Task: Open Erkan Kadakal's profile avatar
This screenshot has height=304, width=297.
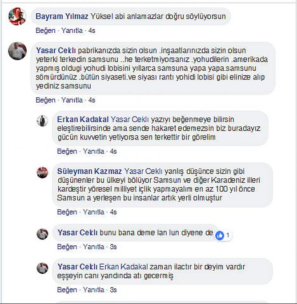Action: pyautogui.click(x=42, y=121)
